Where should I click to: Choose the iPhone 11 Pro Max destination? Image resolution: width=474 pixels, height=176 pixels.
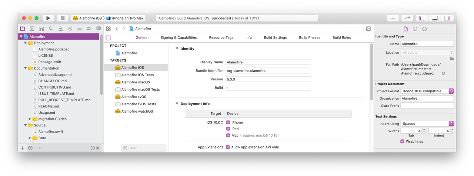tap(125, 18)
